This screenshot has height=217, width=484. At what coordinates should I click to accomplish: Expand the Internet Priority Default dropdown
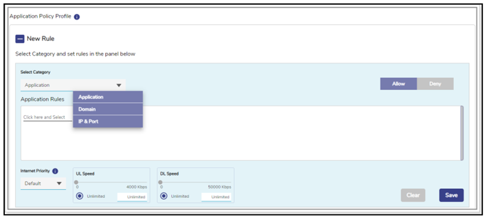[x=59, y=184]
